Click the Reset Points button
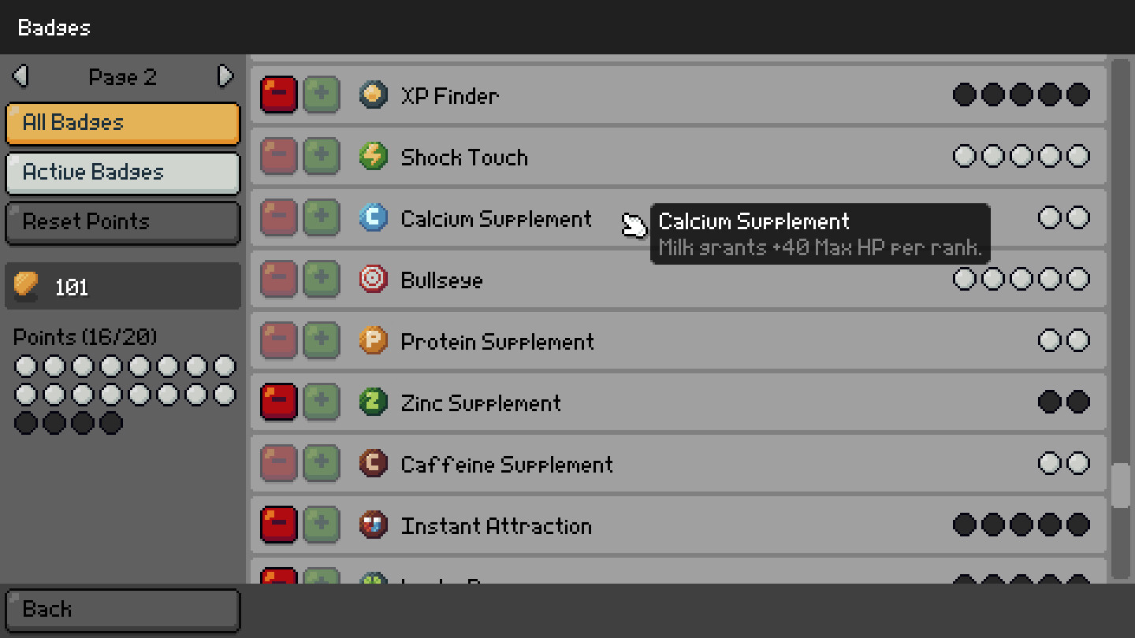 click(x=122, y=222)
